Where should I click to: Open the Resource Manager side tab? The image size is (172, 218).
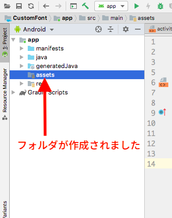(x=5, y=94)
